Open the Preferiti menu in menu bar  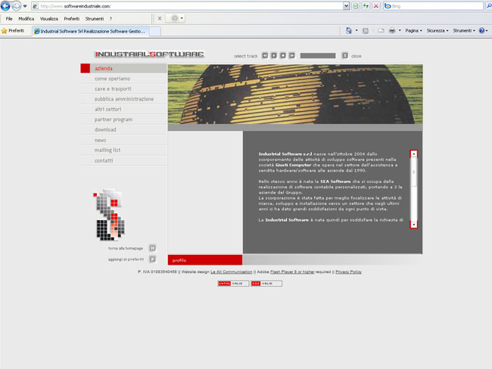[72, 19]
